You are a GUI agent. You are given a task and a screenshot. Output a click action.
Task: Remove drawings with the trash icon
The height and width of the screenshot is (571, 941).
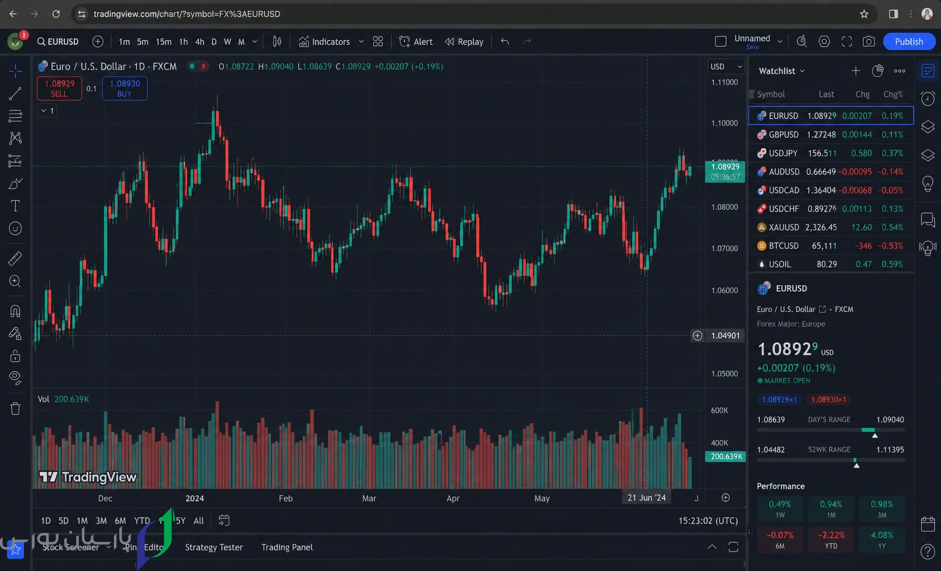coord(15,409)
